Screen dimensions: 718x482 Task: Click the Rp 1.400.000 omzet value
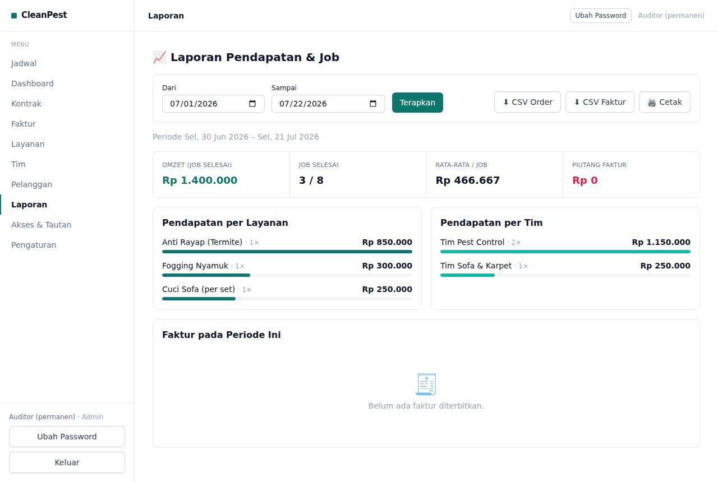pos(200,180)
